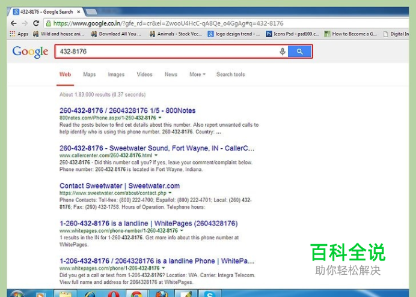Open Opera from the taskbar
The height and width of the screenshot is (297, 416).
click(x=113, y=294)
